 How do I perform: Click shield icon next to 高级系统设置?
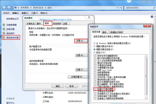pos(4,38)
